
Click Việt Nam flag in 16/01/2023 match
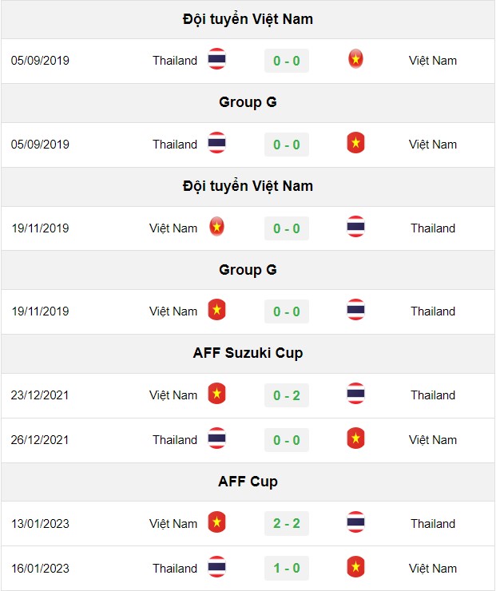355,566
